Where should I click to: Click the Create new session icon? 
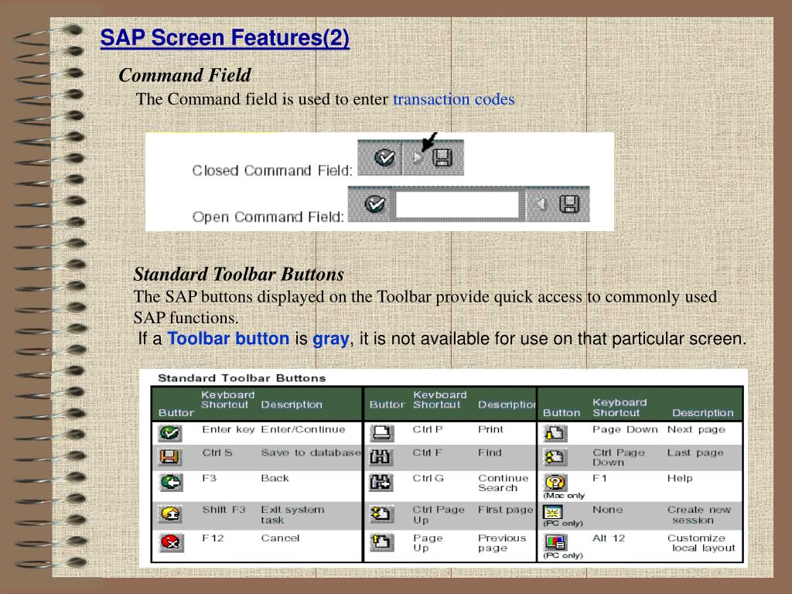click(552, 513)
